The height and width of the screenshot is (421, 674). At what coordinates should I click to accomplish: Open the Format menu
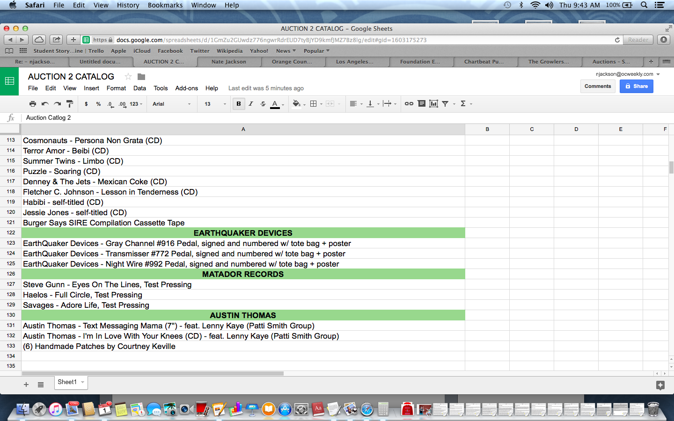point(116,88)
